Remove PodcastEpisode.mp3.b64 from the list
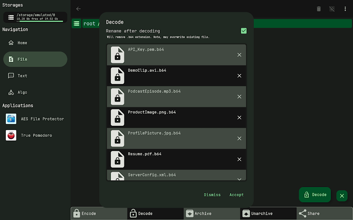353x220 pixels. 239,96
